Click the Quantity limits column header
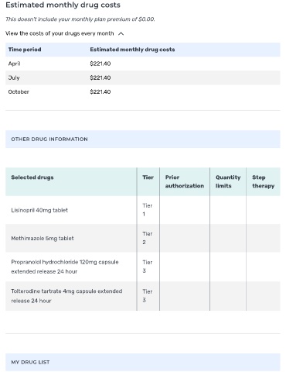 (x=228, y=181)
